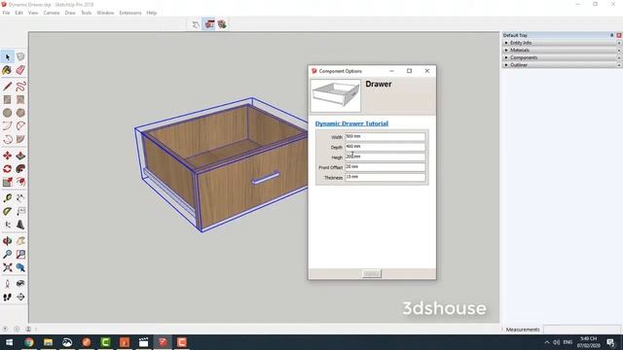Image resolution: width=623 pixels, height=350 pixels.
Task: Select the Zoom Window tool
Action: pos(20,255)
